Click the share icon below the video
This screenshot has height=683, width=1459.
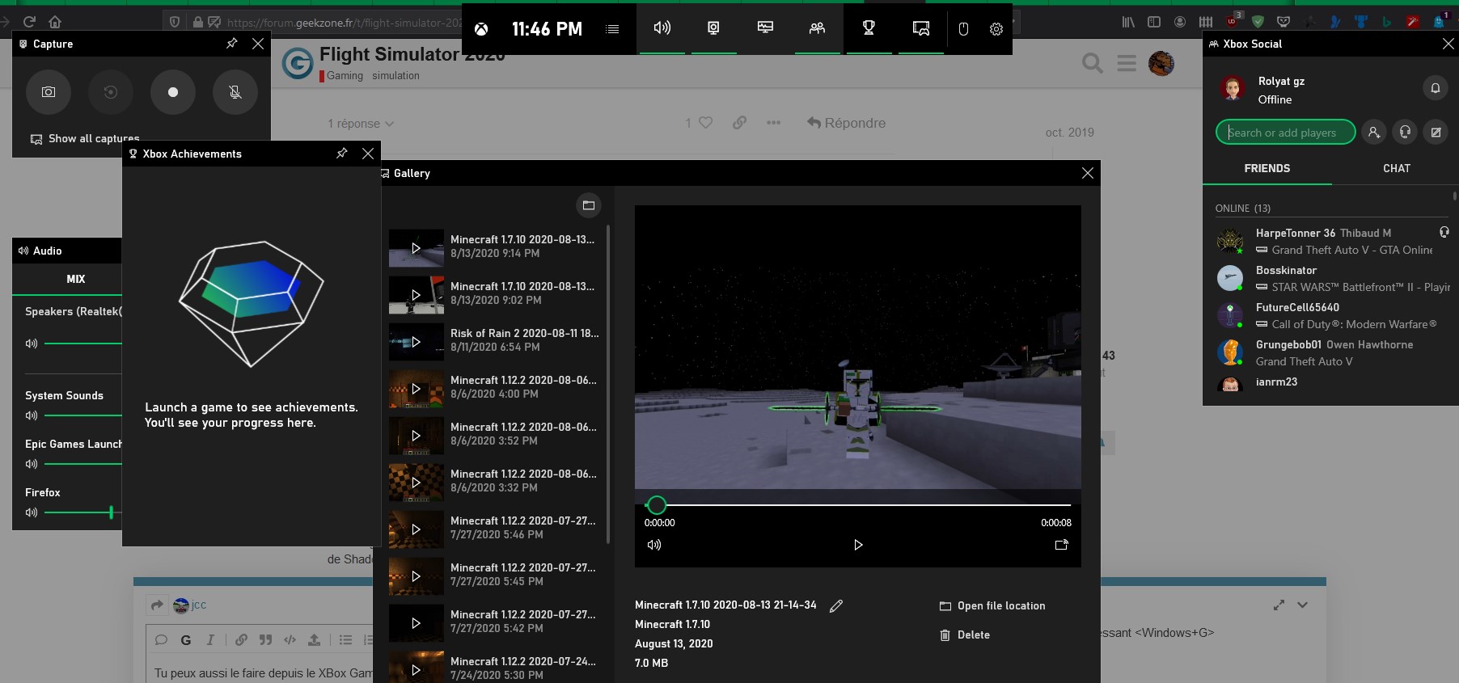[x=1062, y=545]
